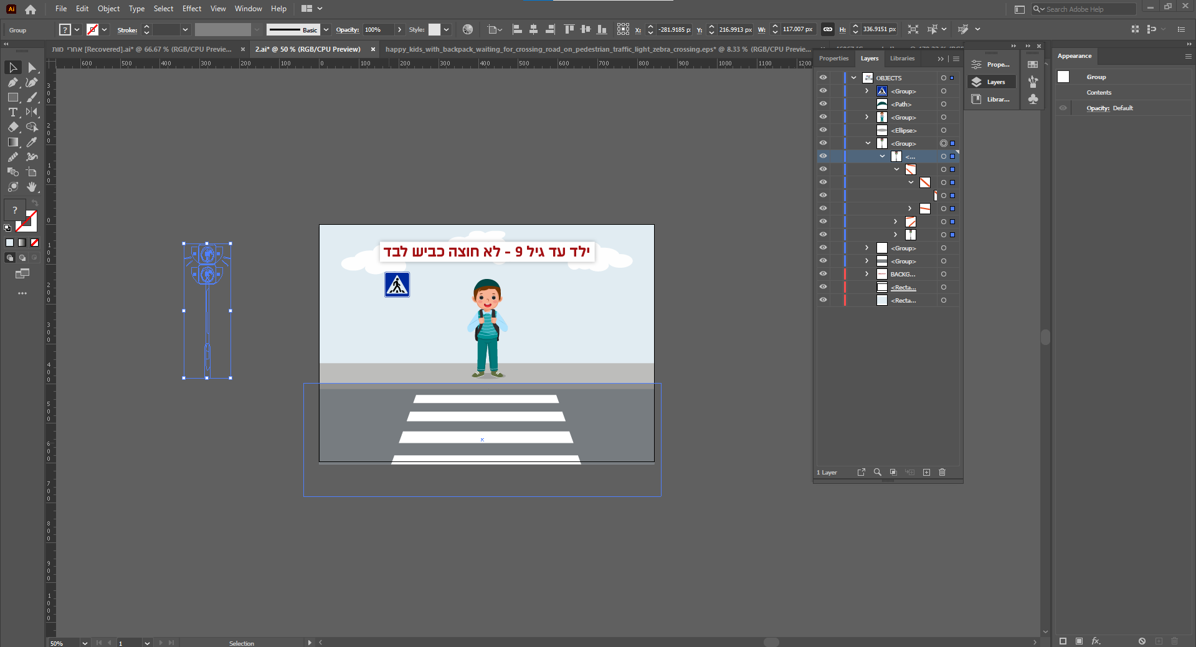Switch to the Libraries tab
The height and width of the screenshot is (647, 1196).
click(902, 59)
